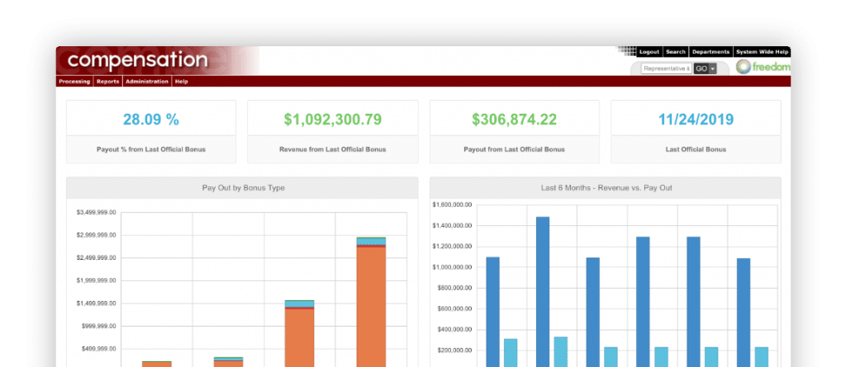Click 'Payout from Last Official Bonus' label
Screen dimensions: 846x367
point(514,149)
